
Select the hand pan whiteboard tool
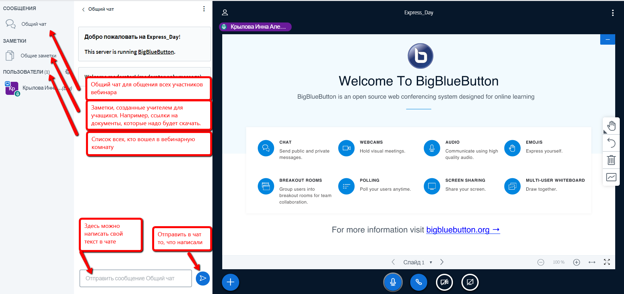pyautogui.click(x=611, y=126)
